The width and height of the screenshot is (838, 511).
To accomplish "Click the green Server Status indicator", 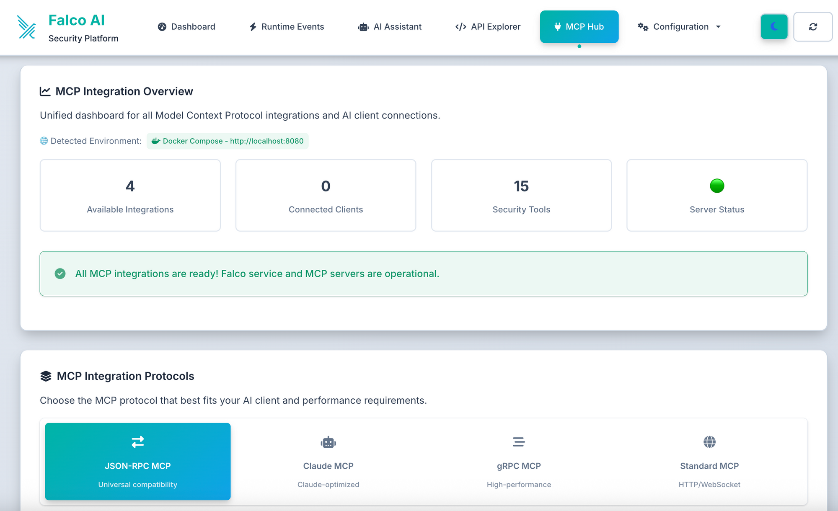I will click(717, 186).
